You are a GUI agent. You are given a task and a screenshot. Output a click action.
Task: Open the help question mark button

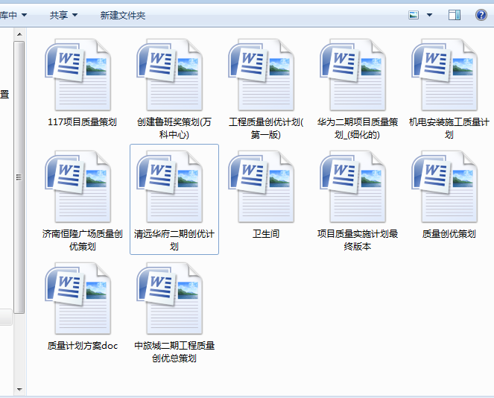click(x=481, y=15)
